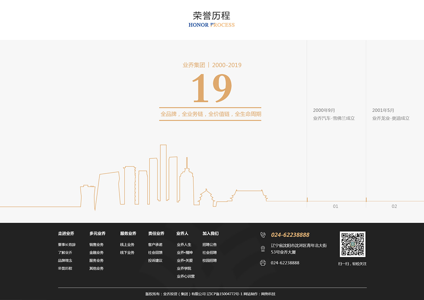Click the address 辽宁省沈阳市沈河区青年北大街
Viewport: 424px width, 300px height.
299,245
